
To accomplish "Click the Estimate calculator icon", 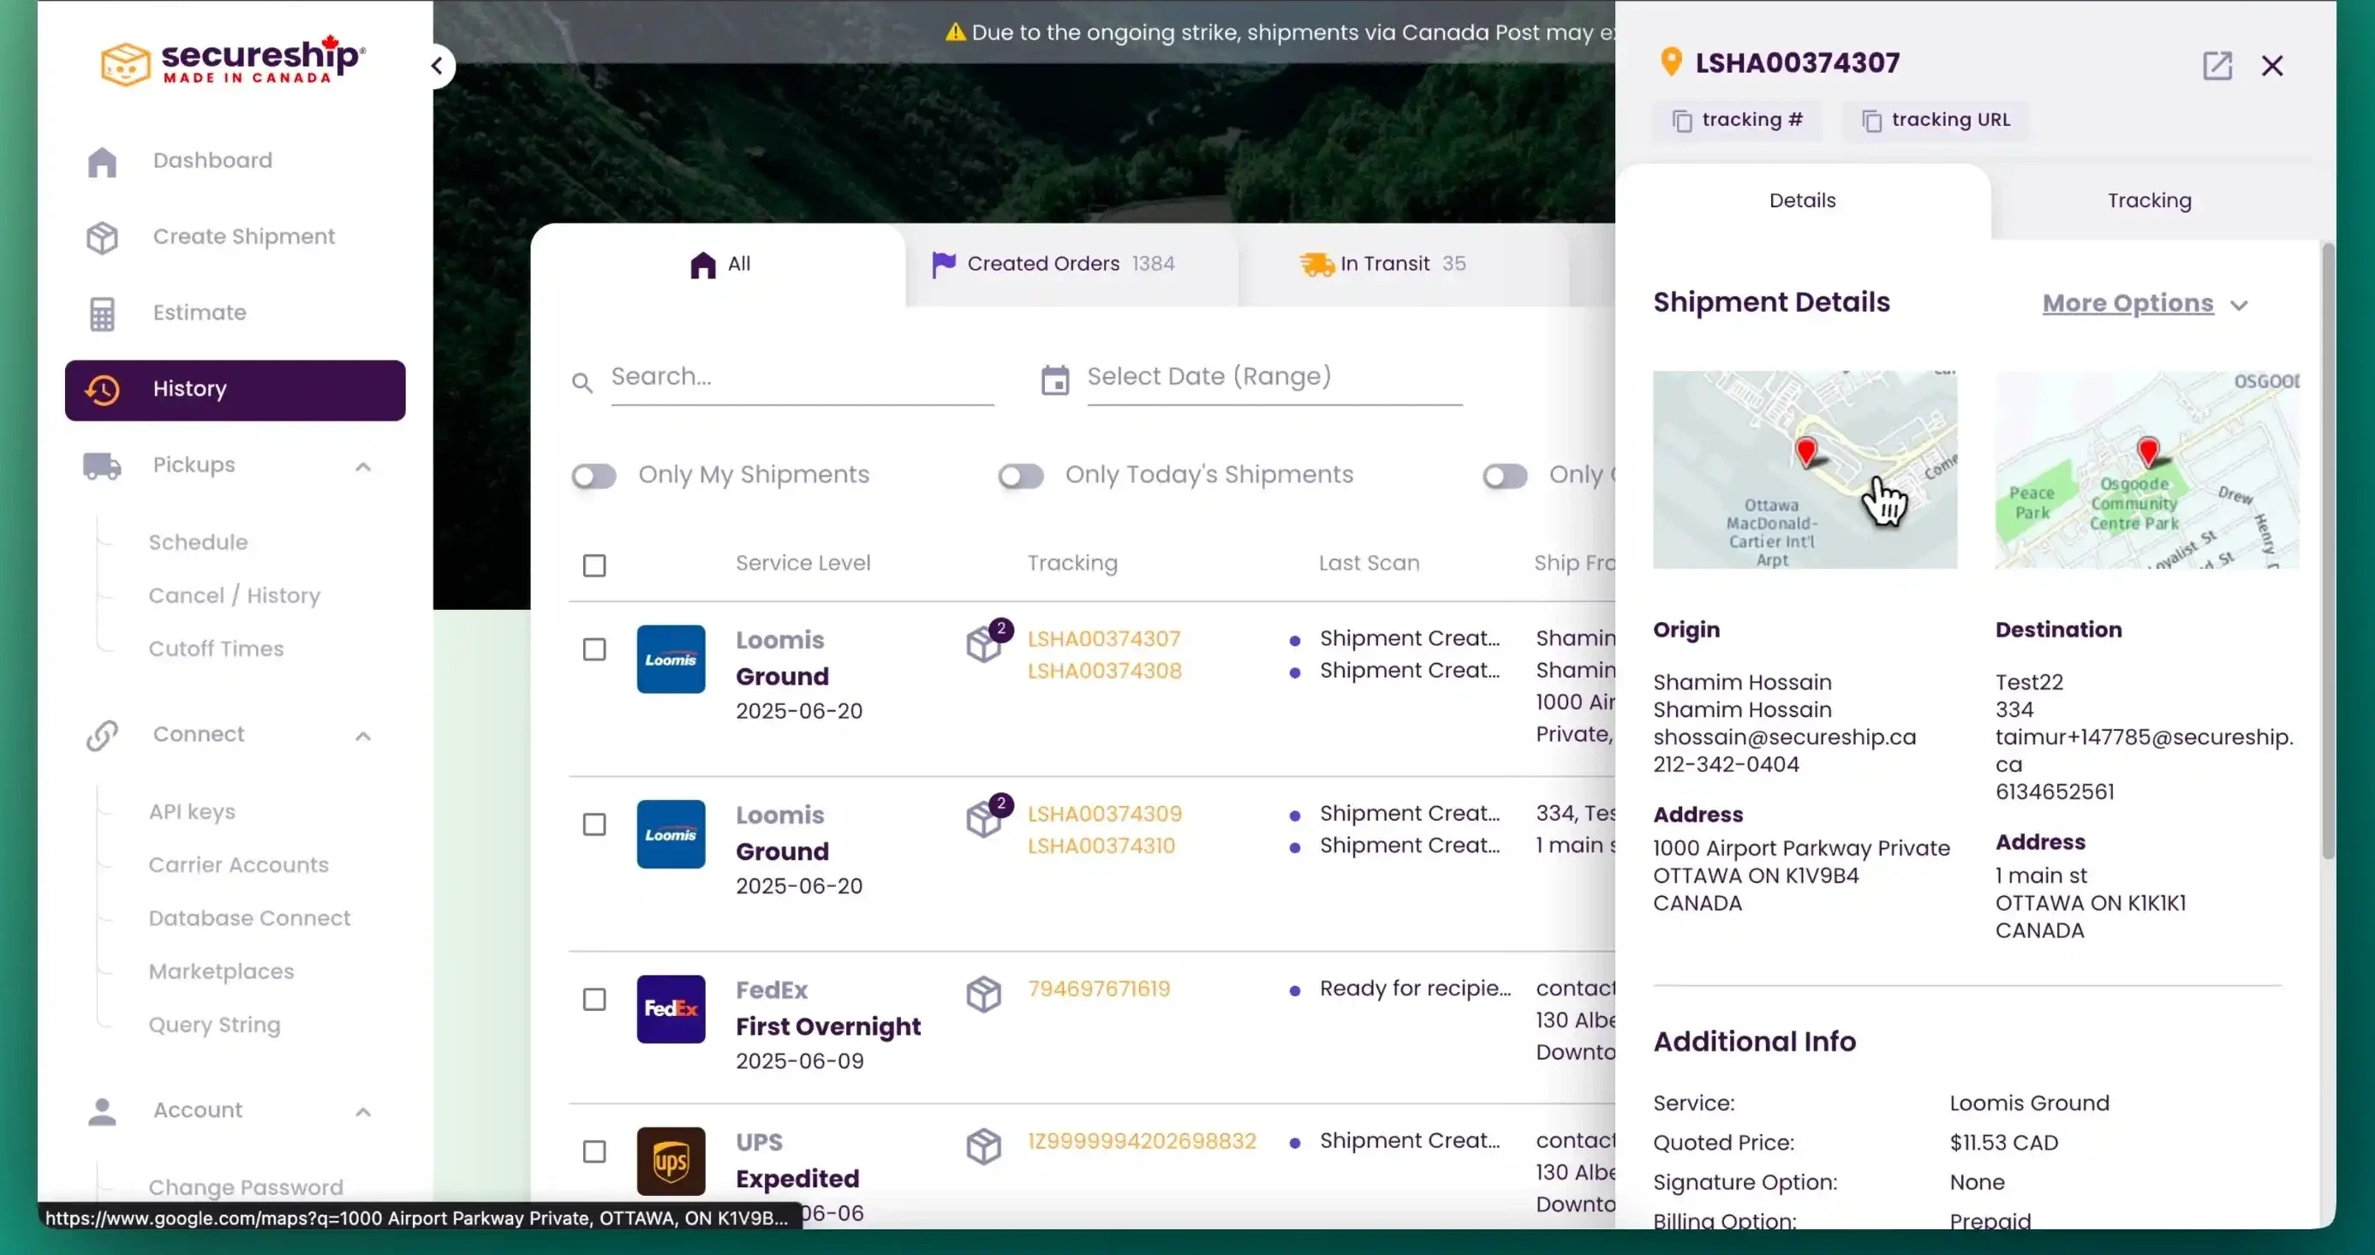I will coord(102,314).
